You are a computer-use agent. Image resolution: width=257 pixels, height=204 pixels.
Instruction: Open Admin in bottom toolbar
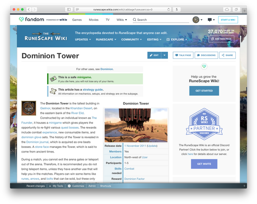click(x=92, y=186)
